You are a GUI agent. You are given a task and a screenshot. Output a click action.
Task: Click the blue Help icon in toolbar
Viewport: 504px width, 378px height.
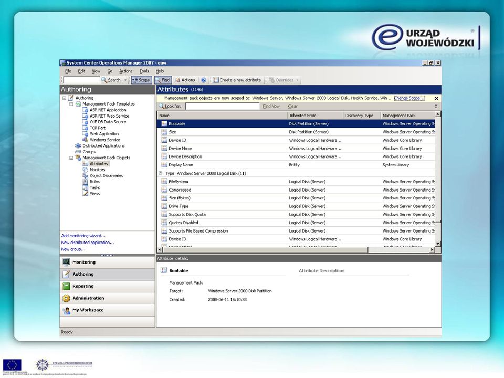tap(204, 80)
